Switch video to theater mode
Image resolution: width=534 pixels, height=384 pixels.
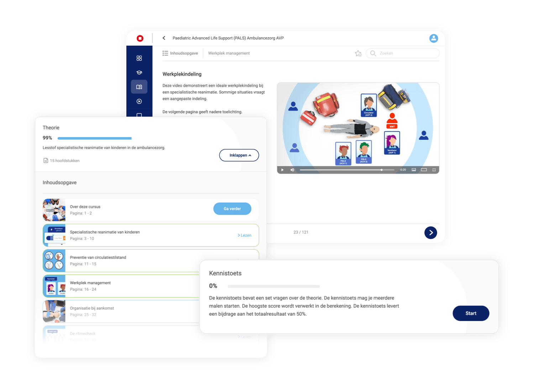(x=424, y=170)
